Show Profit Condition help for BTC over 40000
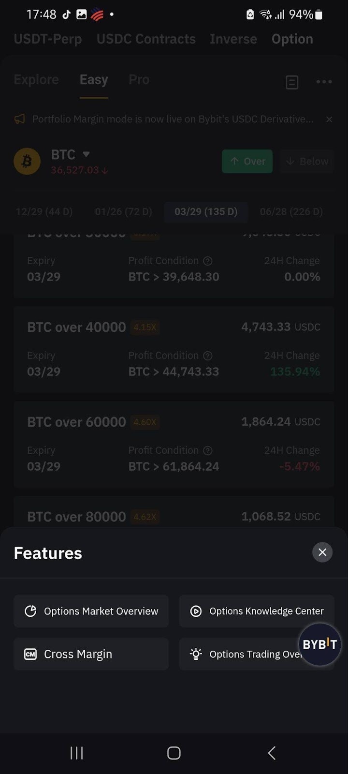348x774 pixels. [208, 356]
